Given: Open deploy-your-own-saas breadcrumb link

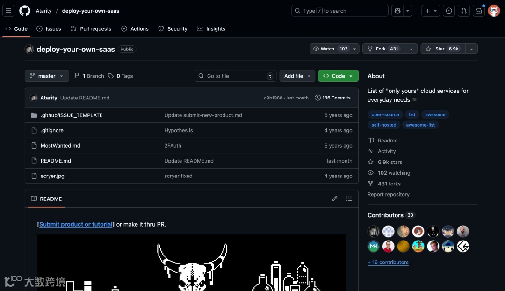Looking at the screenshot, I should [91, 11].
